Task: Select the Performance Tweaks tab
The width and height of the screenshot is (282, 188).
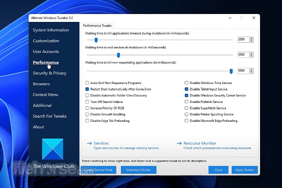Action: tap(97, 26)
